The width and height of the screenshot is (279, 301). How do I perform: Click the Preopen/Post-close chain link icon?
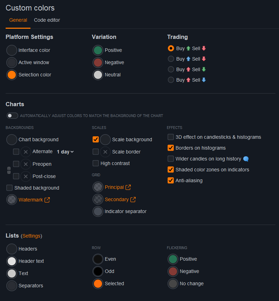tap(9, 170)
